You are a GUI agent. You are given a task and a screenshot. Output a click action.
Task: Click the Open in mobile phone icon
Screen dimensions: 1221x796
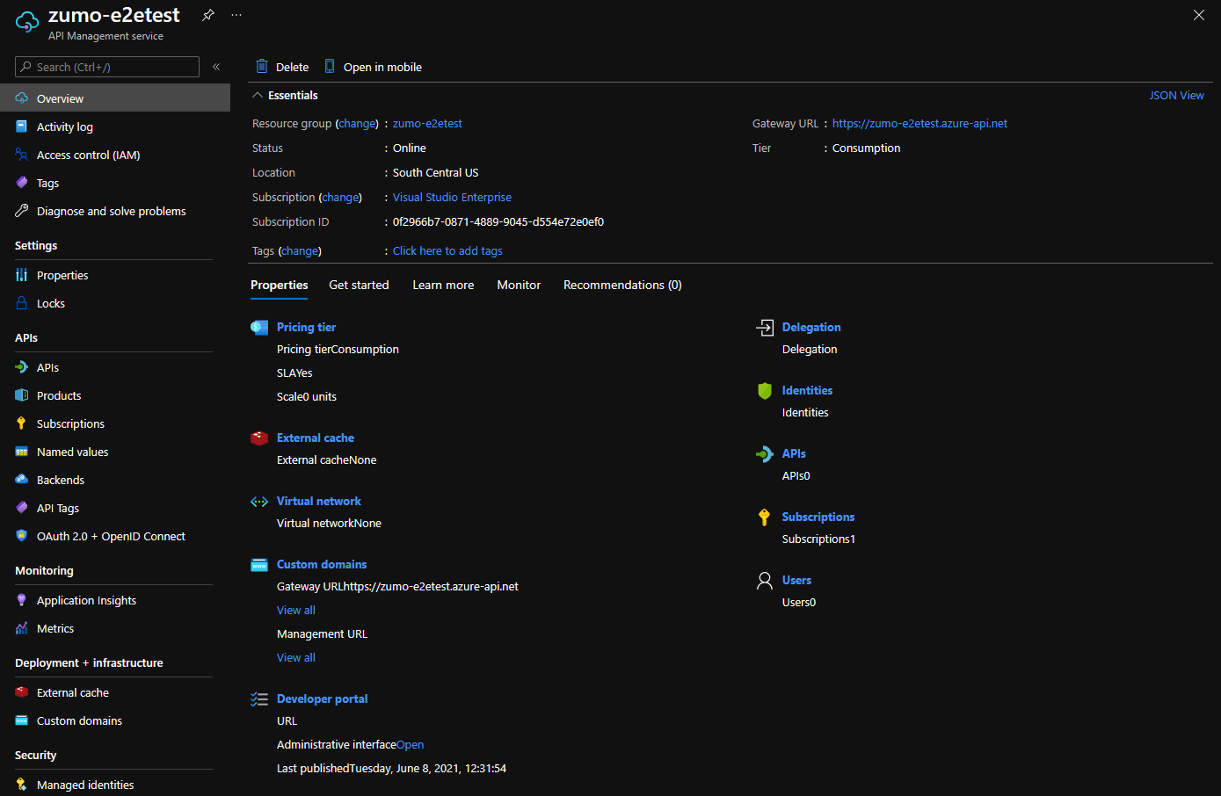point(330,66)
